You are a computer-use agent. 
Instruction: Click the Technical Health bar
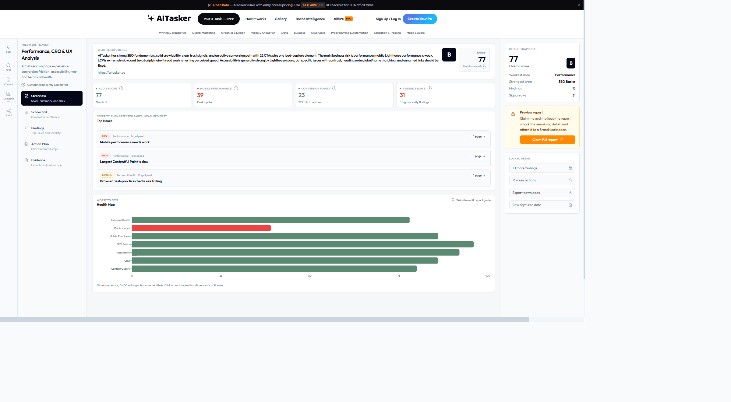click(271, 220)
